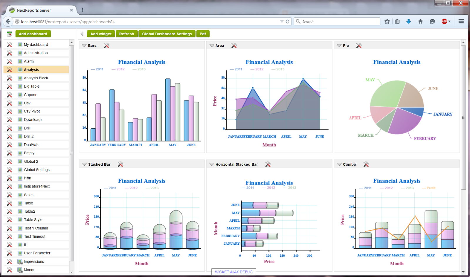The width and height of the screenshot is (470, 277).
Task: Click the back arrow left of Add widget
Action: pyautogui.click(x=81, y=34)
